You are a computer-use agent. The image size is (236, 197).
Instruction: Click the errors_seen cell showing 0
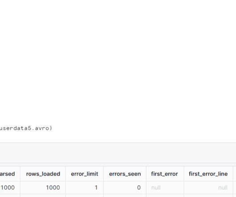(125, 188)
